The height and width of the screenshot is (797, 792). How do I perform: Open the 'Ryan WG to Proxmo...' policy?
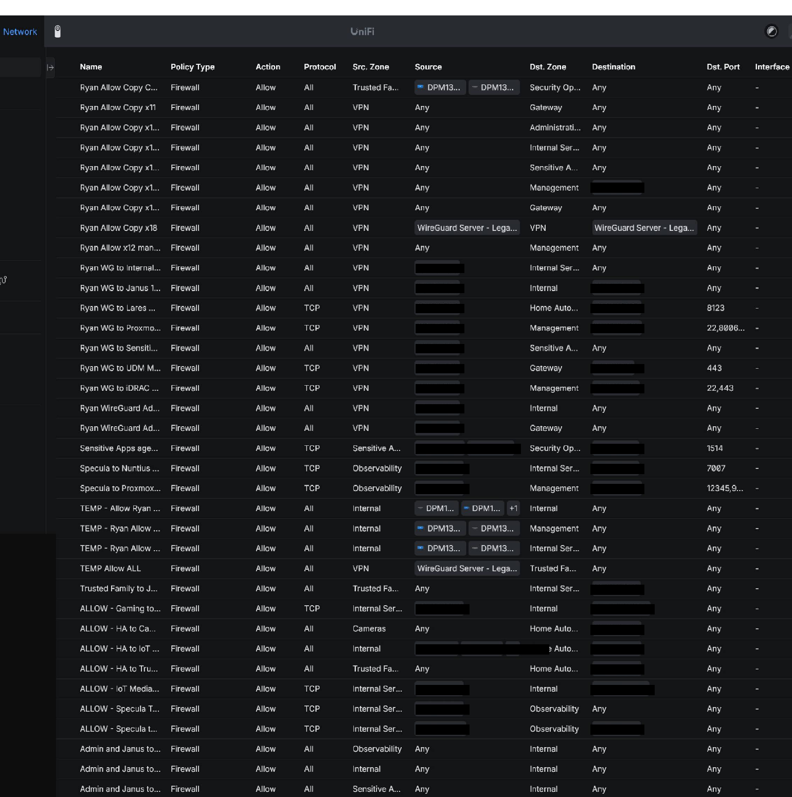click(x=120, y=328)
